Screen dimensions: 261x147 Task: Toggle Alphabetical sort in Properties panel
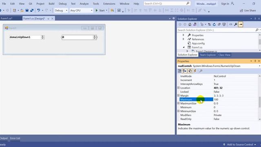coord(185,71)
